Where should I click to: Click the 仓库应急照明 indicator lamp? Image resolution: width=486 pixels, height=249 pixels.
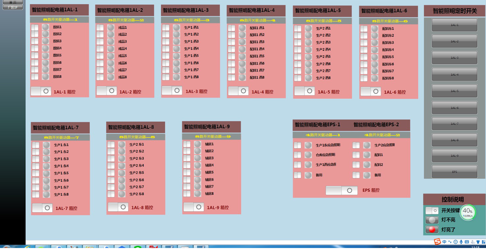(x=308, y=155)
